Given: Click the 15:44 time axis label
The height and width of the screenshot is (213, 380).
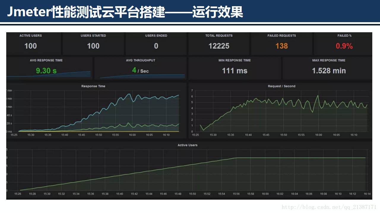Looking at the screenshot, I should [149, 194].
